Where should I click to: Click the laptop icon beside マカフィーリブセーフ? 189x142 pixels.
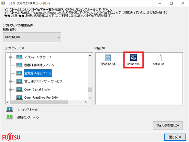(x=19, y=57)
